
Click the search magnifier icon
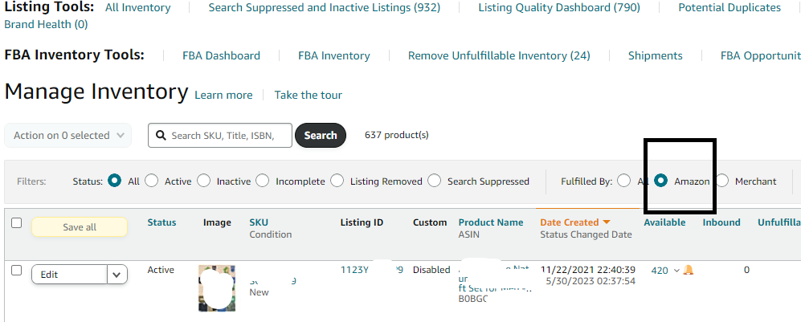pos(161,136)
